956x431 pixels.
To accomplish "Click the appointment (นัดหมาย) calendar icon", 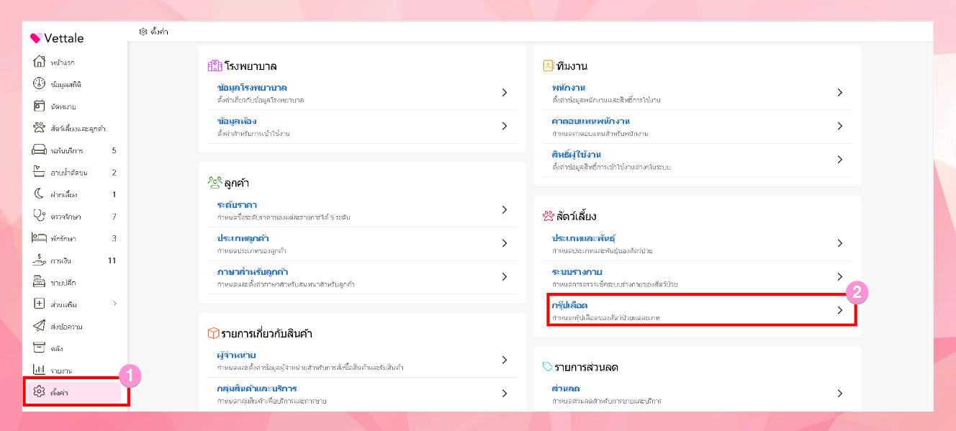I will [x=40, y=106].
